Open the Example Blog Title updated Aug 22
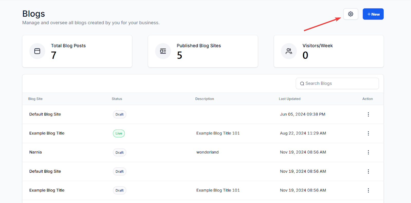Screen dimensions: 411x203 click(47, 133)
